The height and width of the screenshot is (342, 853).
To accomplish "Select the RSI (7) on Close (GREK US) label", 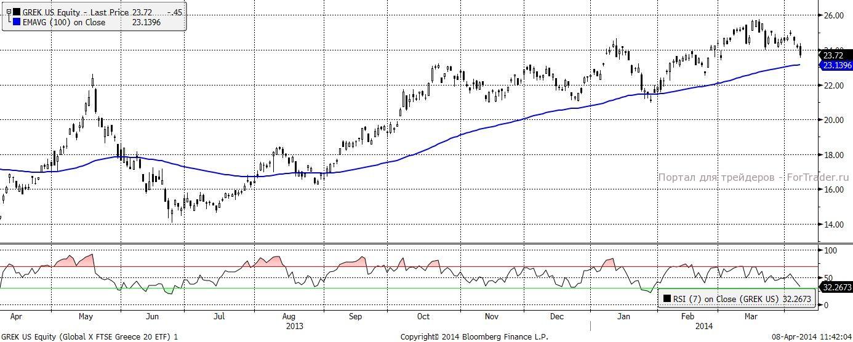I will [727, 299].
